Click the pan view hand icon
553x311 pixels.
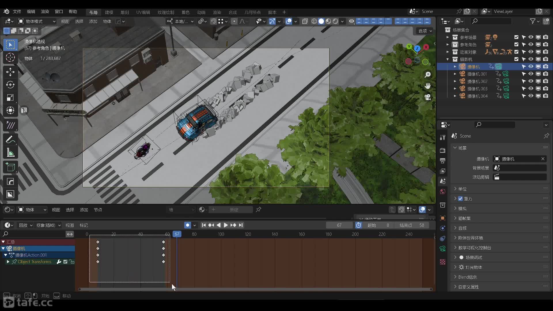[x=428, y=86]
